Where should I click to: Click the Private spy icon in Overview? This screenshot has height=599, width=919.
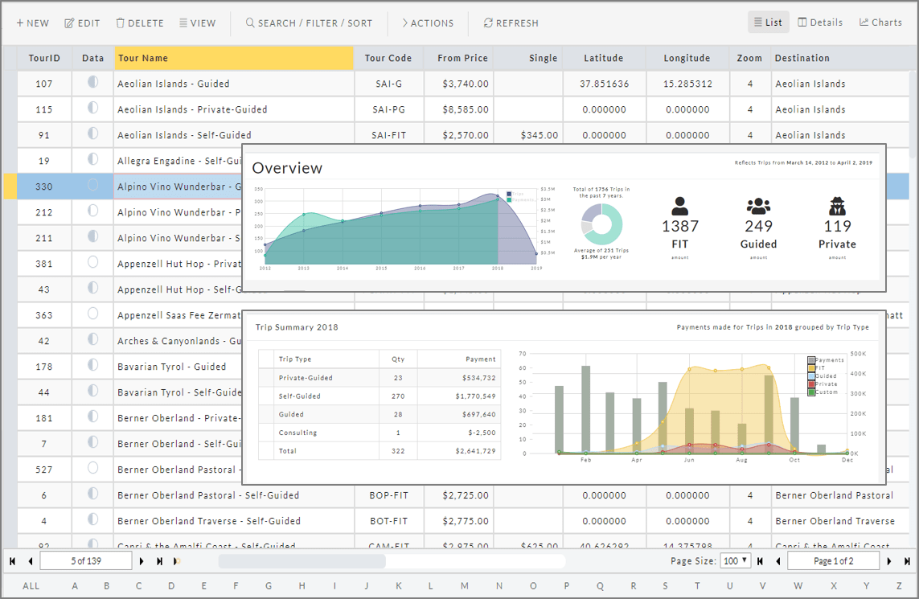pyautogui.click(x=837, y=206)
